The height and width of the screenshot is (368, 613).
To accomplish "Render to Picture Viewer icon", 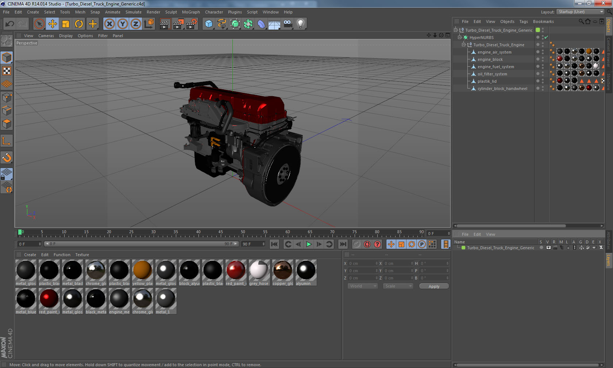I will 178,24.
